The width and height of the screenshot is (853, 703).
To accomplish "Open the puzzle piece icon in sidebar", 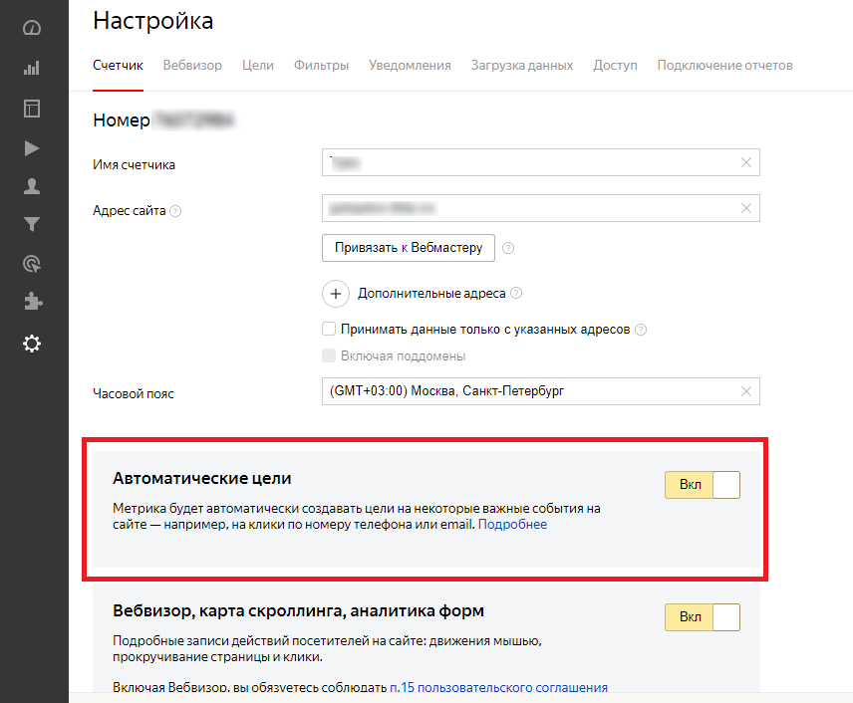I will [x=32, y=302].
